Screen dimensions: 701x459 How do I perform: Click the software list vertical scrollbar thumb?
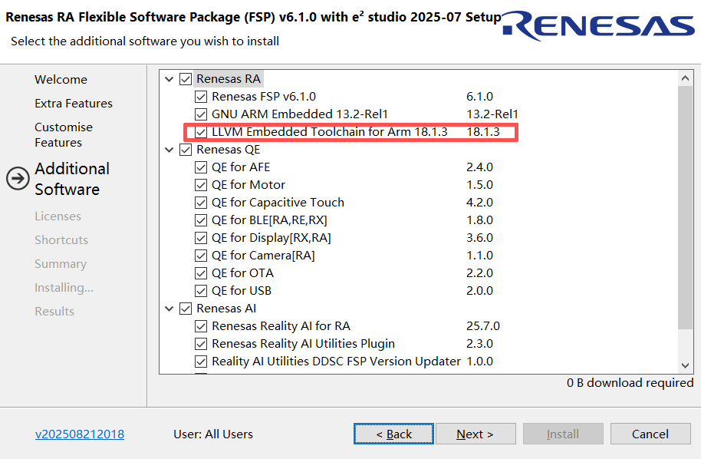click(x=686, y=207)
